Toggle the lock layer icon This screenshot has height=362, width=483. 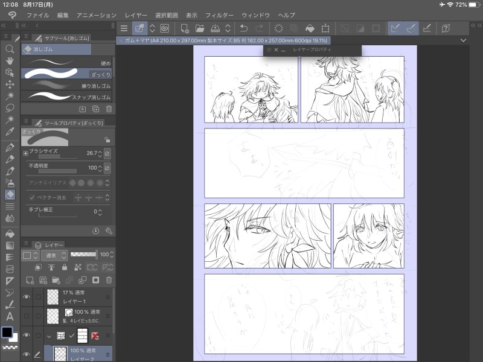point(65,267)
